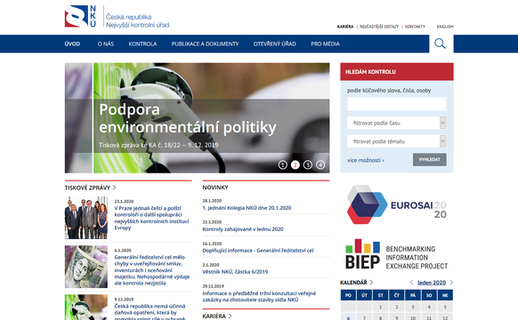
Task: Open the BIEP benchmarking project banner
Action: click(x=396, y=254)
